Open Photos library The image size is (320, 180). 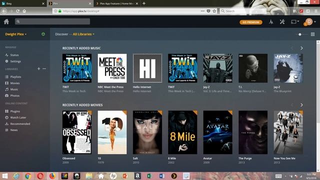pos(15,95)
